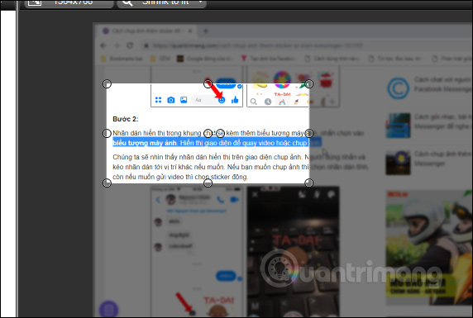This screenshot has height=318, width=473.
Task: Click the bottom-left crop selection handle
Action: point(107,183)
